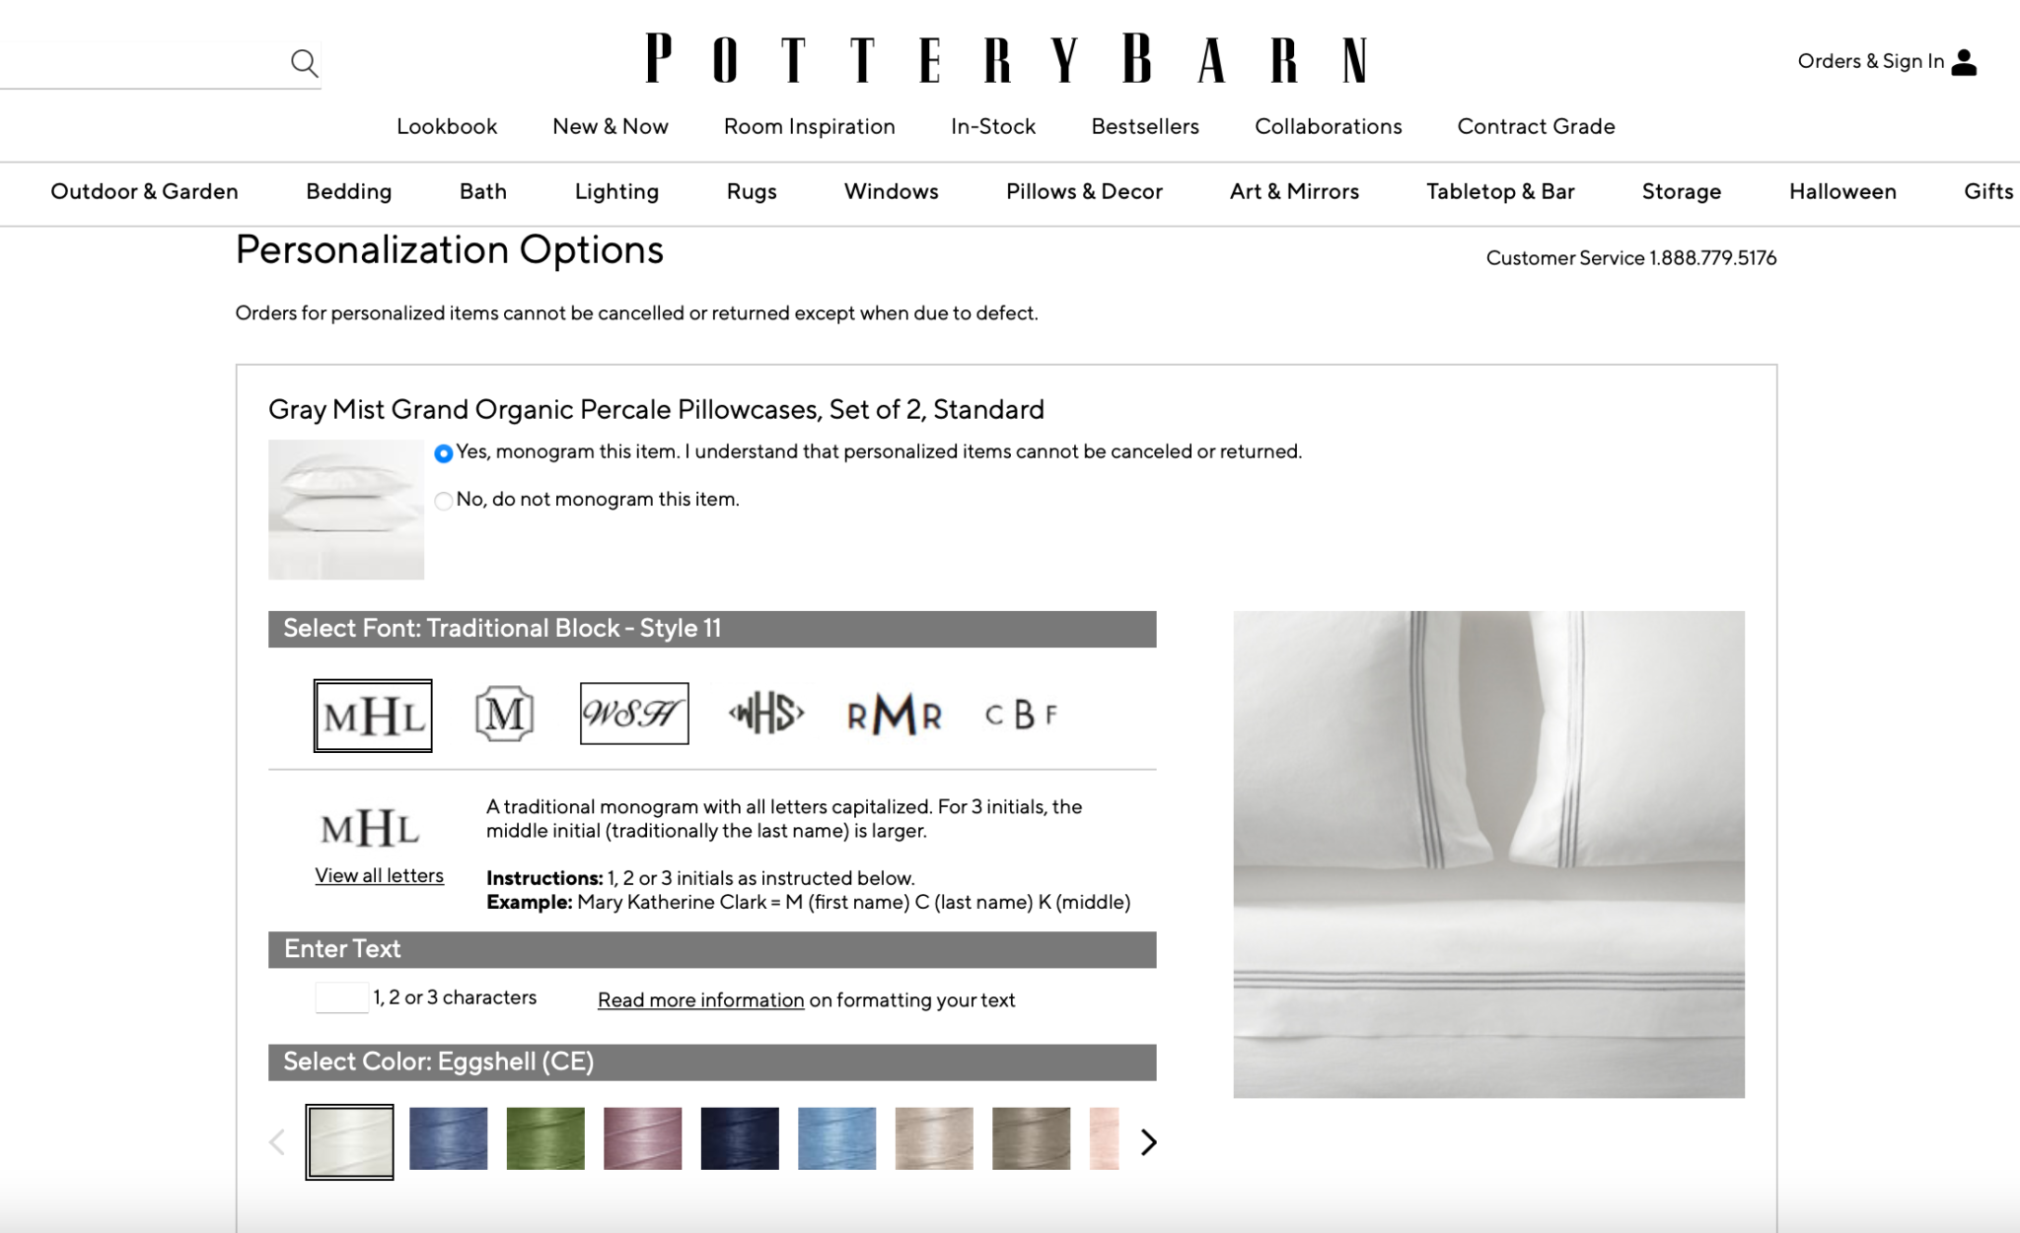Select the CBF thin font style
This screenshot has width=2020, height=1233.
(1021, 715)
